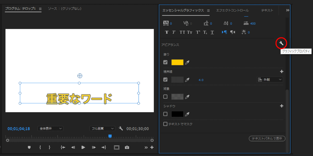Open the プログラム: テロップ1 panel menu

[x=40, y=9]
